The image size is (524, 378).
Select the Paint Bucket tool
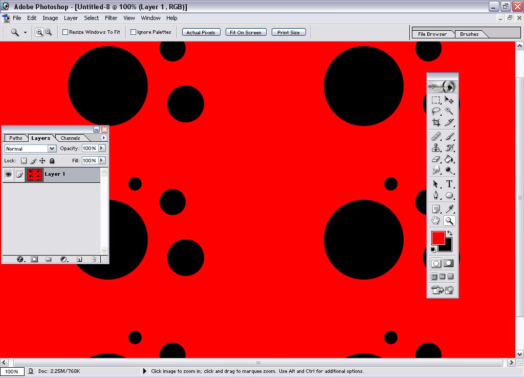pyautogui.click(x=449, y=159)
